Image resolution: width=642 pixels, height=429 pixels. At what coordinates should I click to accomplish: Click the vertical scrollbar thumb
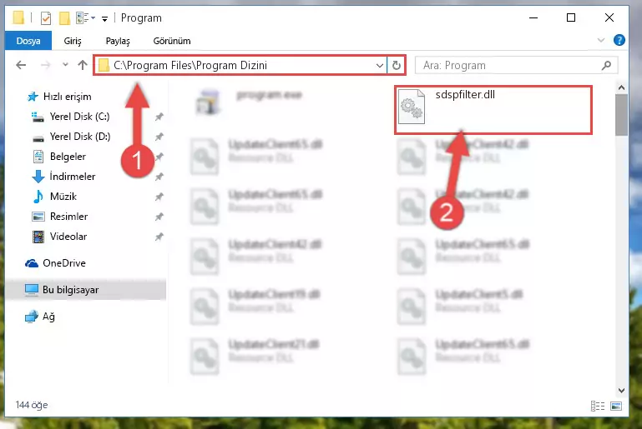tap(621, 115)
